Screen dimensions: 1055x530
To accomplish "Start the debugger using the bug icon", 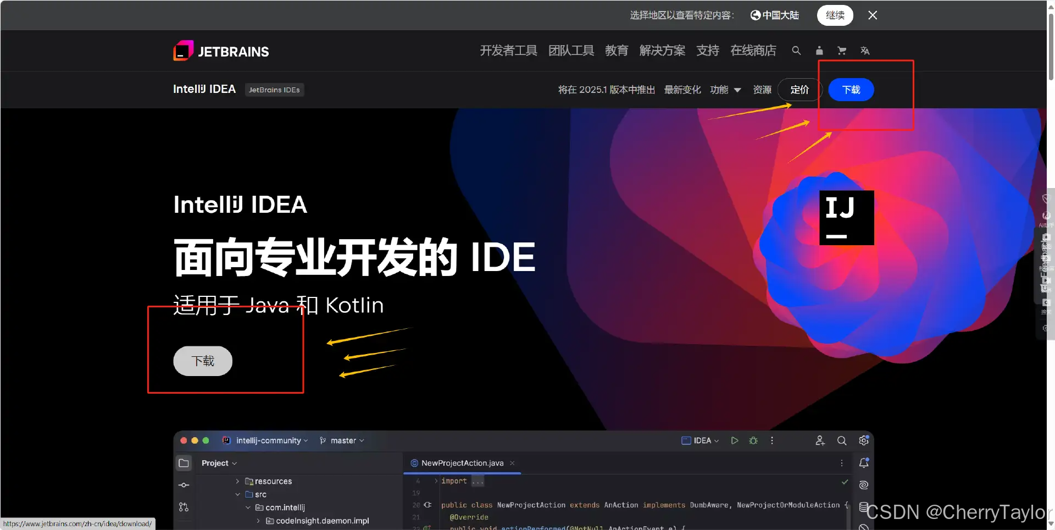I will 753,440.
